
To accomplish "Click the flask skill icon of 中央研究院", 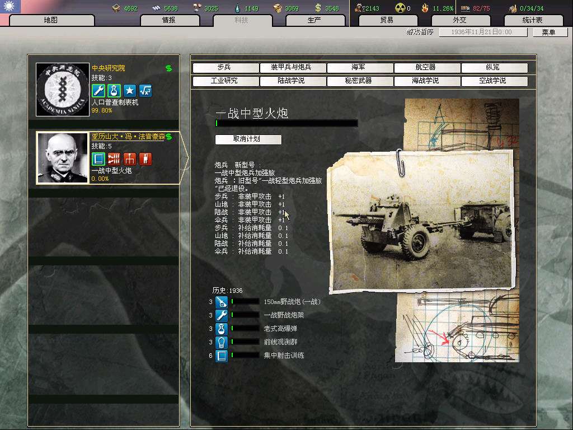I will [114, 91].
